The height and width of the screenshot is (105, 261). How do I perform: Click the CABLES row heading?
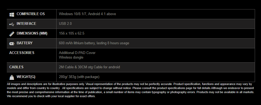[16, 67]
